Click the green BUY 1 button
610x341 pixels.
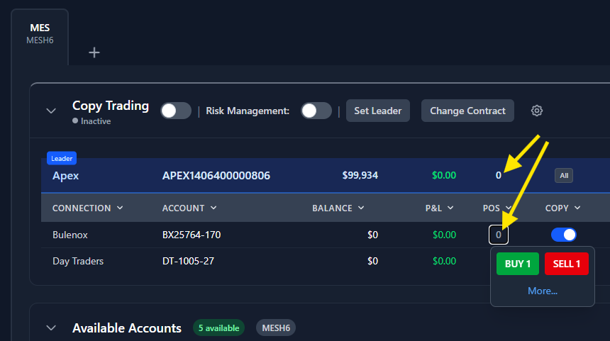click(x=517, y=264)
